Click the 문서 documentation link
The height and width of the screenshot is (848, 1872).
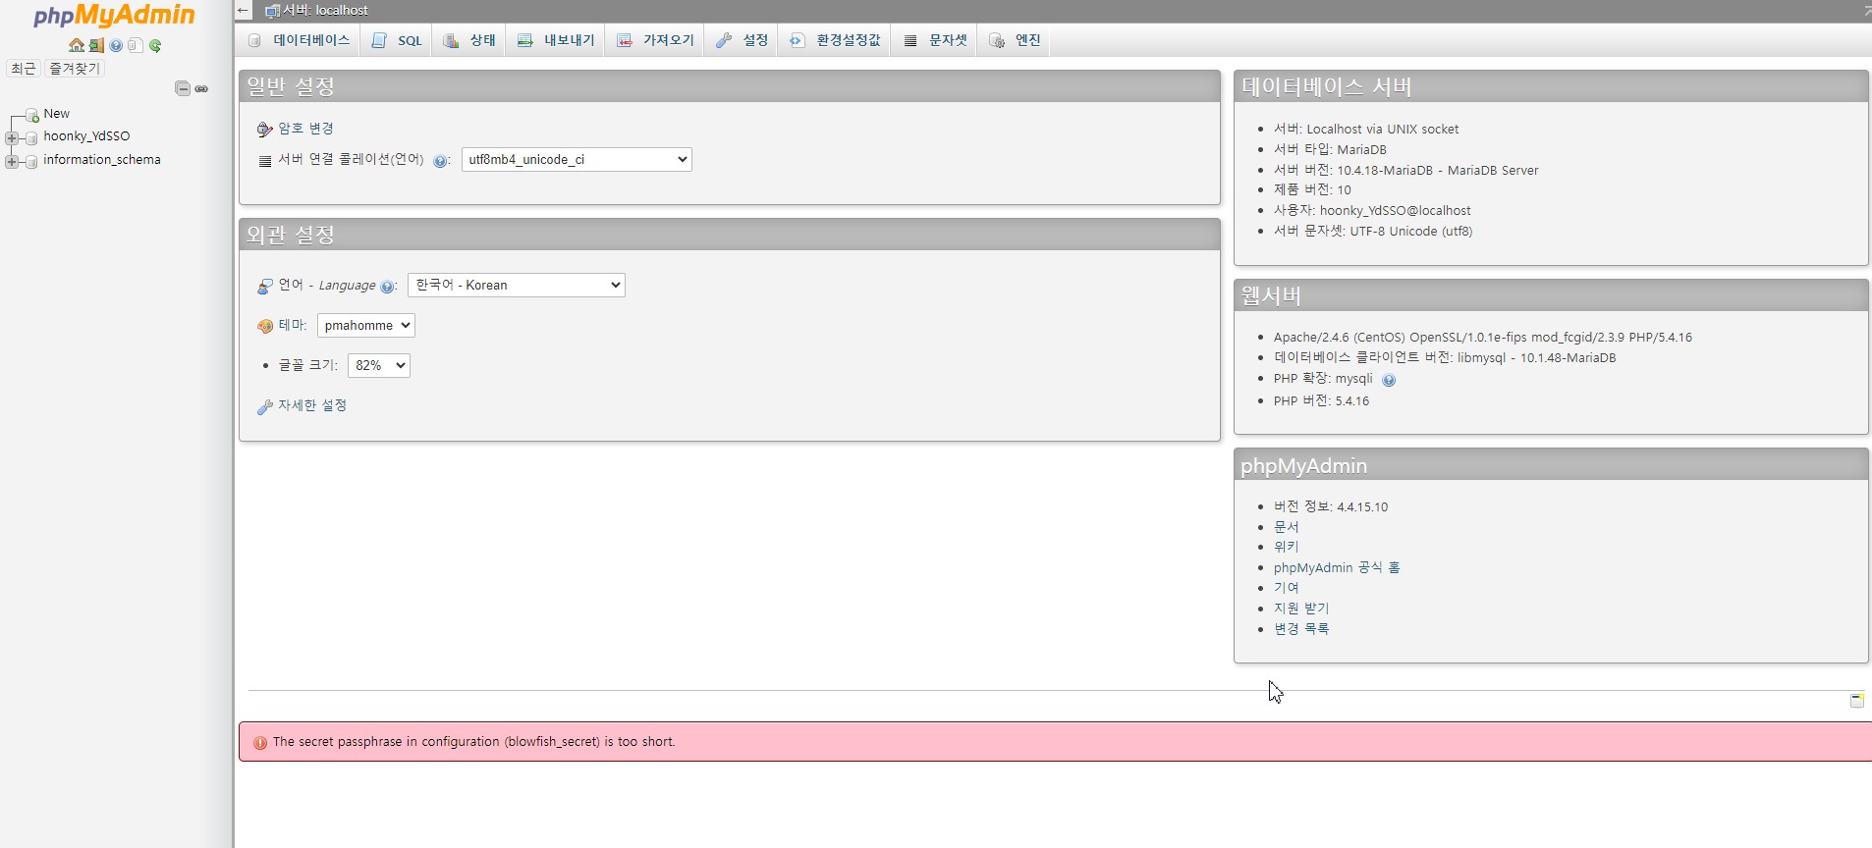coord(1287,527)
